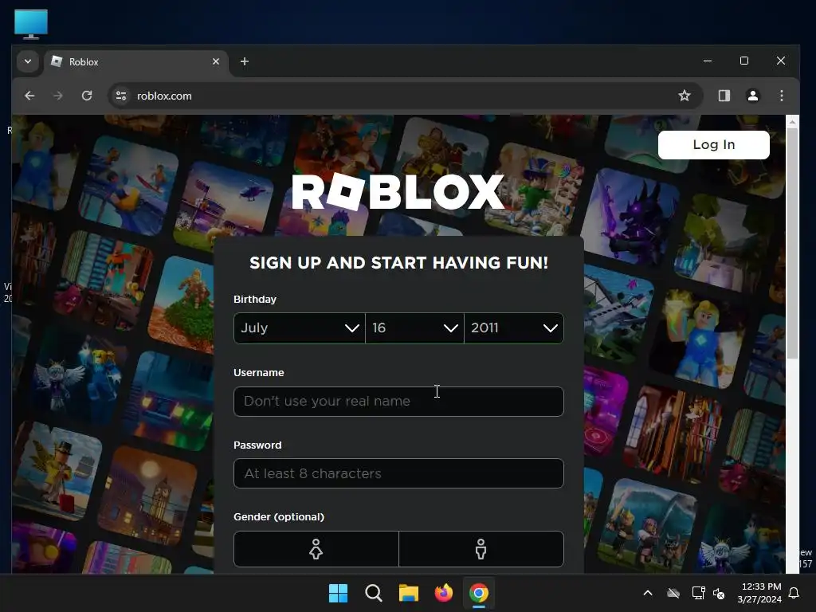Viewport: 816px width, 612px height.
Task: Reload the Roblox page
Action: tap(87, 96)
